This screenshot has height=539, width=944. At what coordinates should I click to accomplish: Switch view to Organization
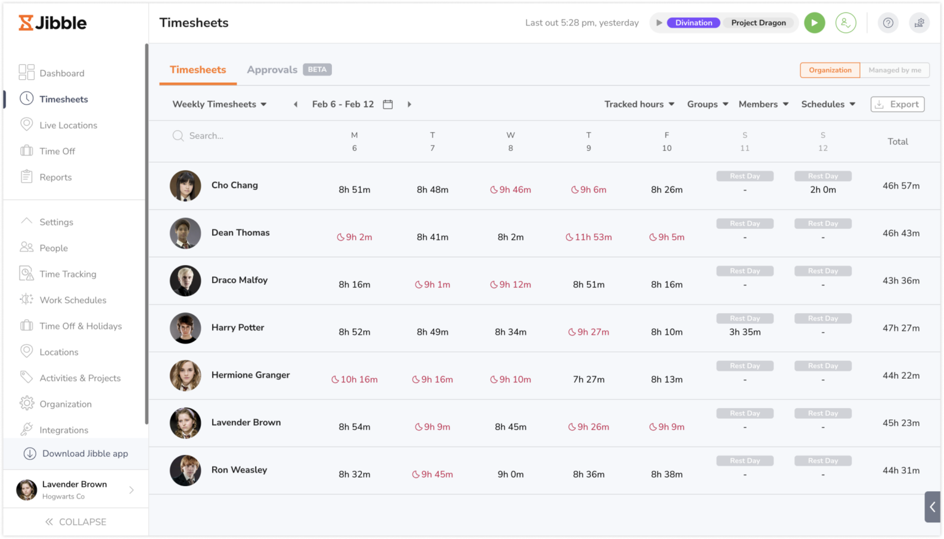click(830, 70)
